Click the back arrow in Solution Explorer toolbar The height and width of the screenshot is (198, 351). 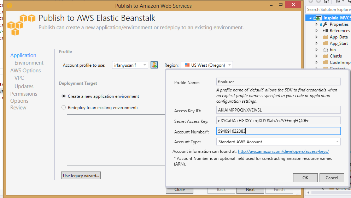click(x=310, y=1)
